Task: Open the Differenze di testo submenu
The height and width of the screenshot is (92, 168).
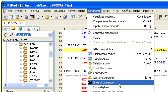Action: (x=121, y=49)
